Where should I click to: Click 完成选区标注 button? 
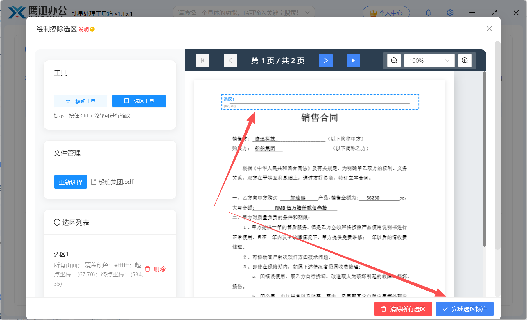point(465,309)
